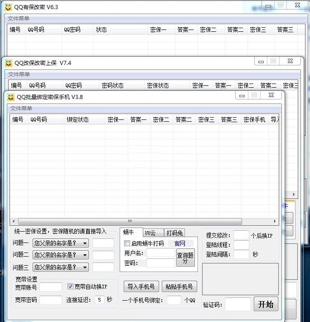This screenshot has height=322, width=310.
Task: Click the 密保手机 column header
Action: coord(254,119)
